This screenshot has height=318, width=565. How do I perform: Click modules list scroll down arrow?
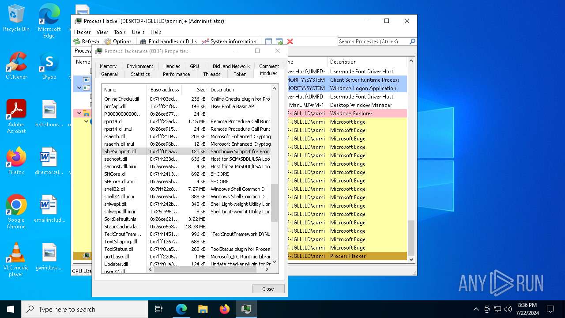coord(274,262)
